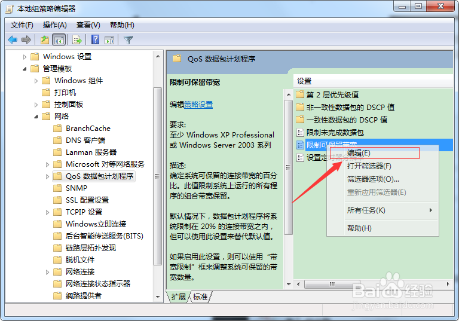The width and height of the screenshot is (459, 321).
Task: Click the Back arrow toolbar icon
Action: (13, 39)
